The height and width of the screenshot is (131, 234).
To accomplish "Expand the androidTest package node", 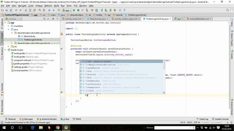I will (12, 43).
